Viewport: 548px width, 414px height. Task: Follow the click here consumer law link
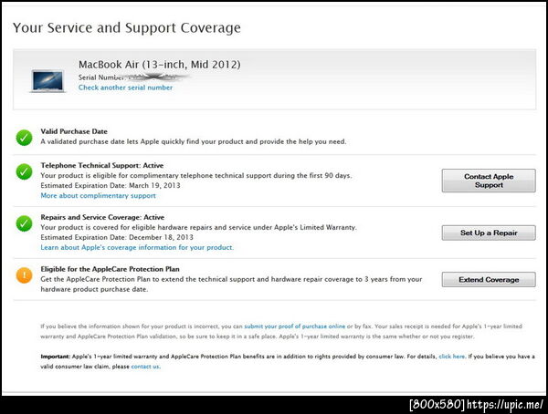(x=451, y=357)
